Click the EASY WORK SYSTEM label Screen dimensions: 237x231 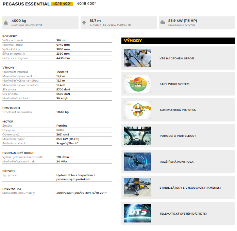click(x=174, y=84)
